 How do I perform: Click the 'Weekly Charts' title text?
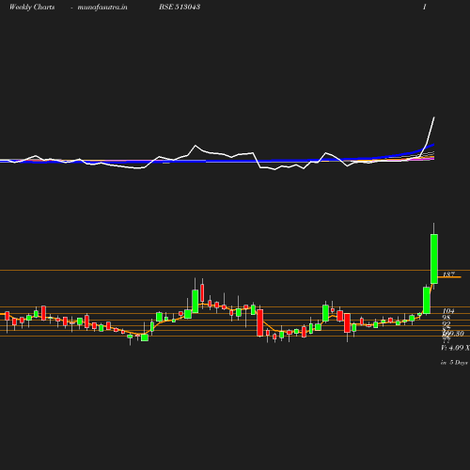(x=32, y=7)
